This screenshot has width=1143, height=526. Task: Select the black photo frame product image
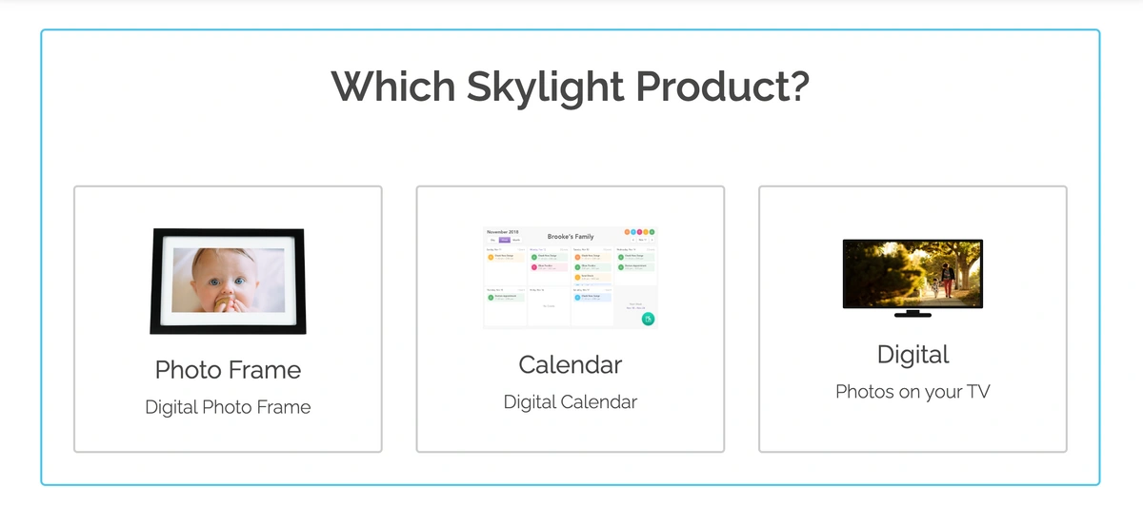click(228, 282)
